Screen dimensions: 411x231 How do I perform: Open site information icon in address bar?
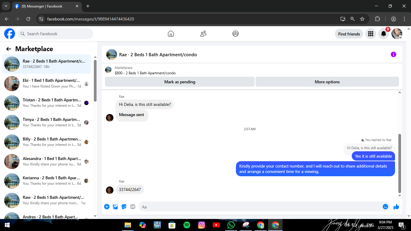pyautogui.click(x=42, y=19)
